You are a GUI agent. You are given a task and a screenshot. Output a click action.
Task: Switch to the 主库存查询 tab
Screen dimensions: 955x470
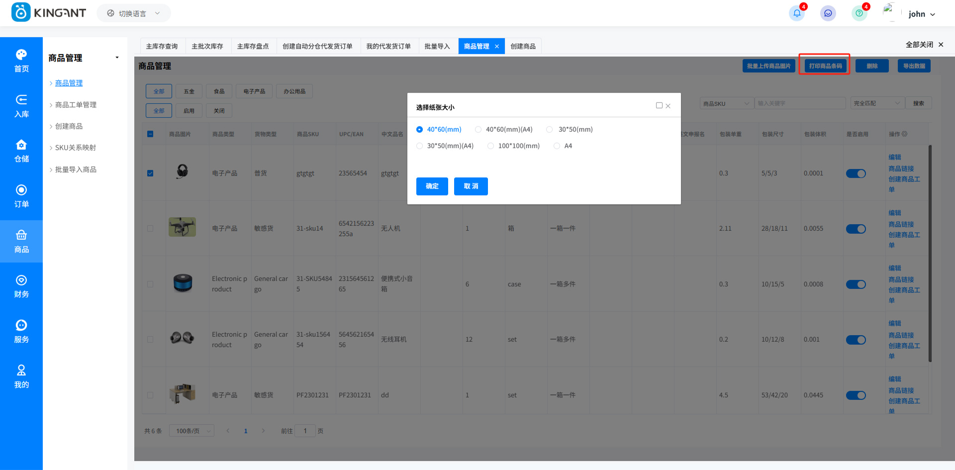click(x=162, y=46)
